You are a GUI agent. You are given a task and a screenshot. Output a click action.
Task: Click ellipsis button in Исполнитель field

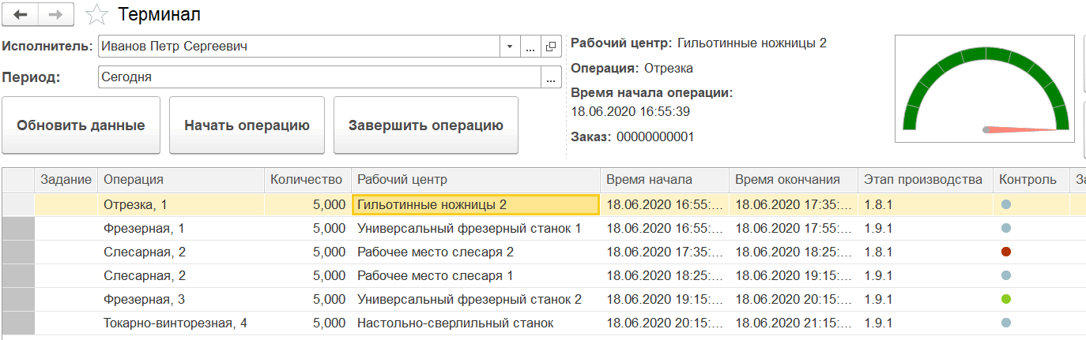(530, 47)
